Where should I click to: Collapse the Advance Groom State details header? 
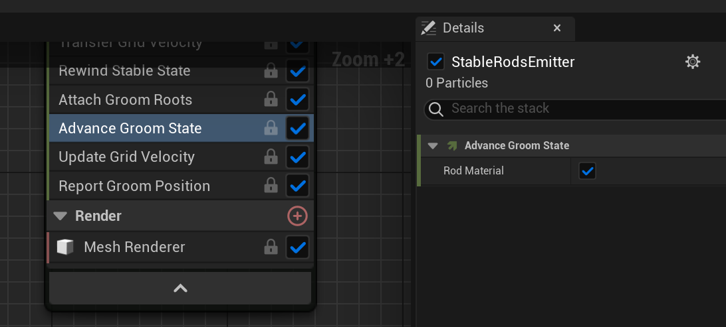click(433, 146)
